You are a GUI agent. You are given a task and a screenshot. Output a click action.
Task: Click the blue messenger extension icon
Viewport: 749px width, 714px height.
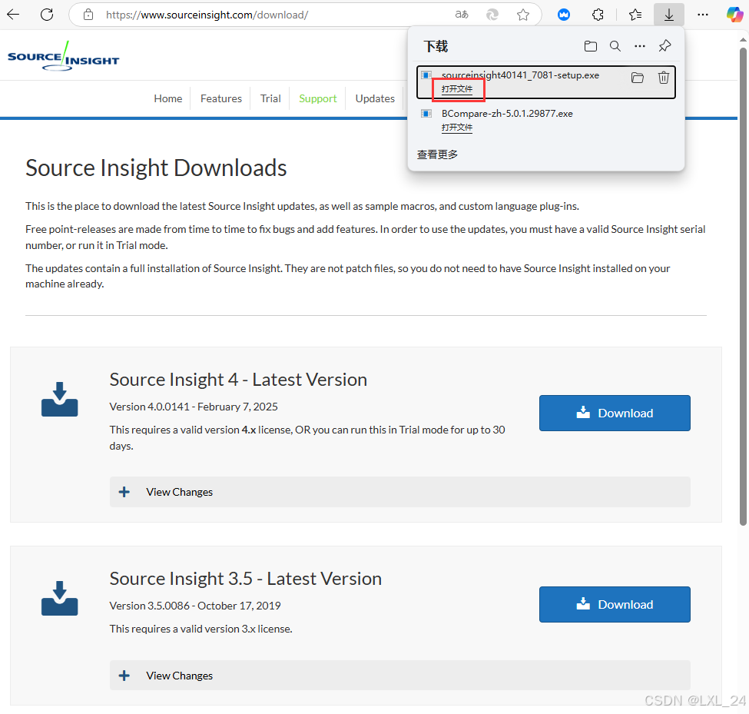564,15
